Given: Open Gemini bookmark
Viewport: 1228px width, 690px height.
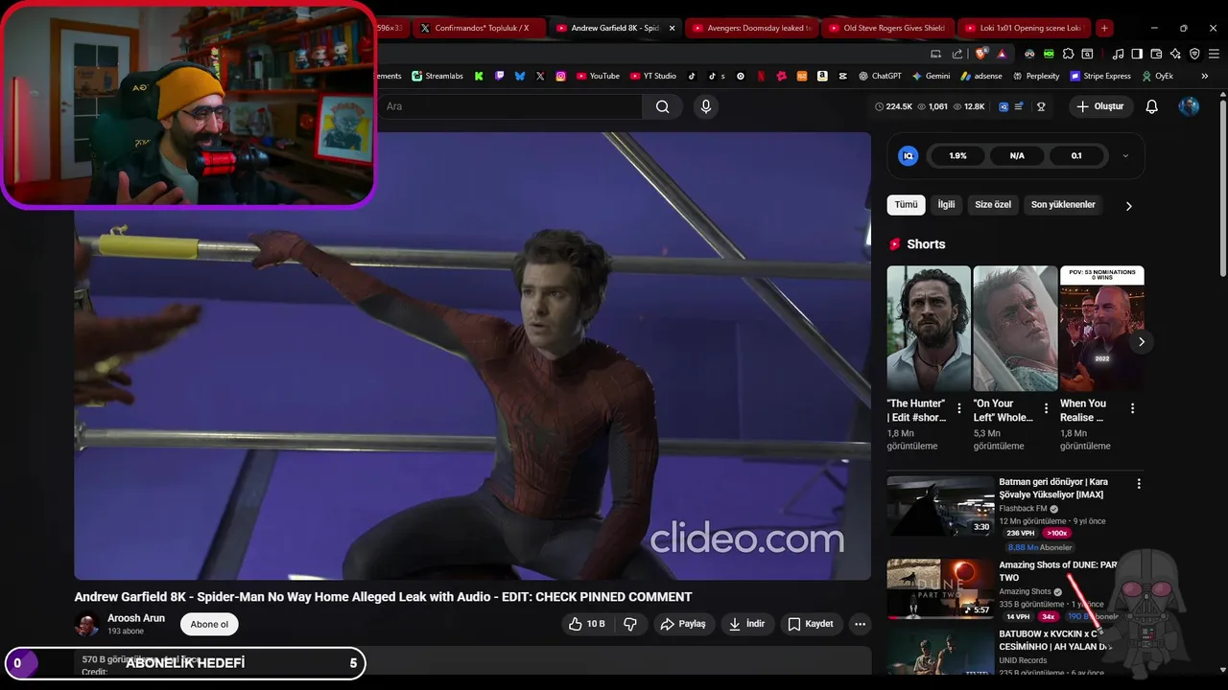Looking at the screenshot, I should pos(931,76).
